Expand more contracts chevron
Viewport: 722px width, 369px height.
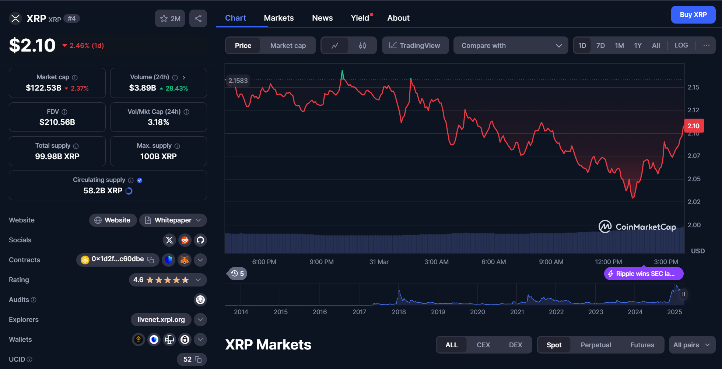[200, 260]
